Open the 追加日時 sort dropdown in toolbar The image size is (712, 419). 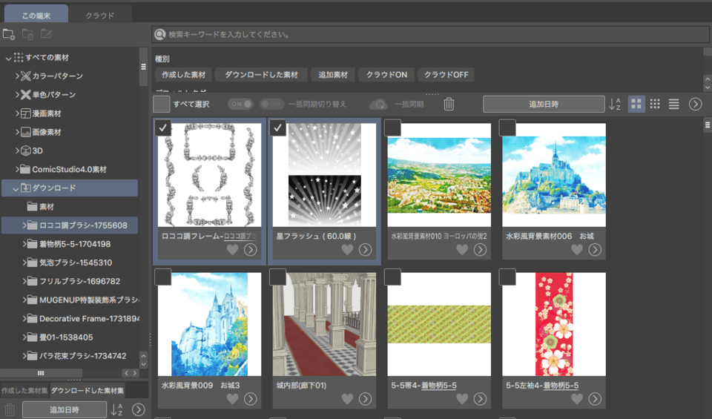point(543,104)
